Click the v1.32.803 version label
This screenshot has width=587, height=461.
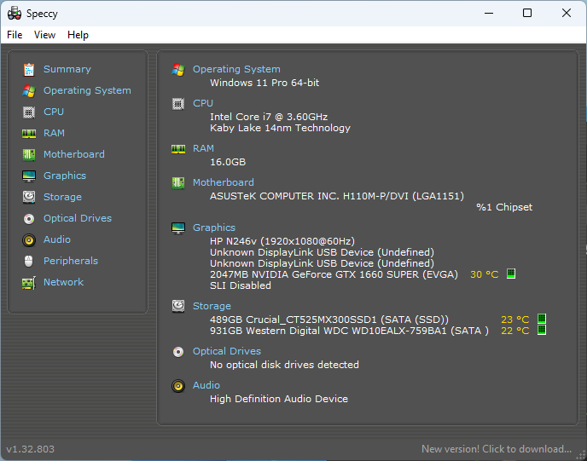31,449
